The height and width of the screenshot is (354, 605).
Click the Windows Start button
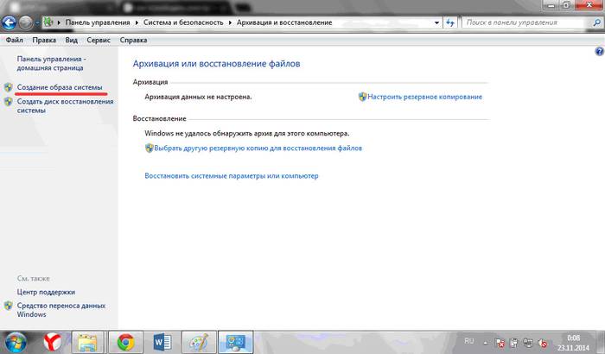16,341
